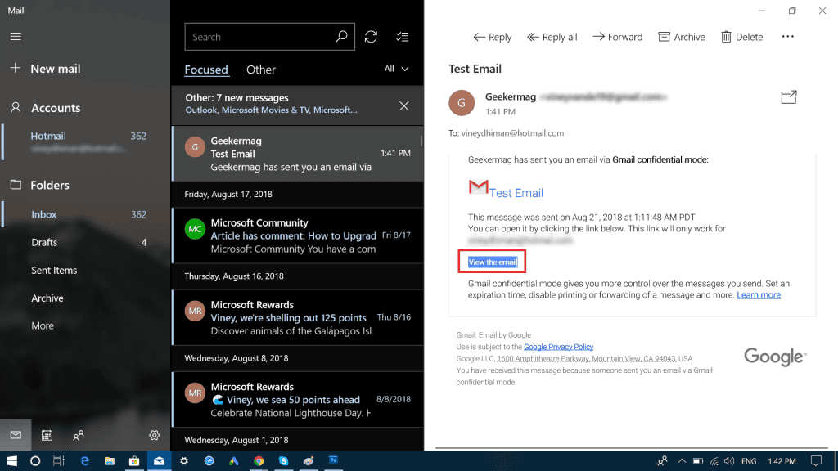Viewport: 838px width, 471px height.
Task: Click the ENG language indicator
Action: click(x=749, y=461)
